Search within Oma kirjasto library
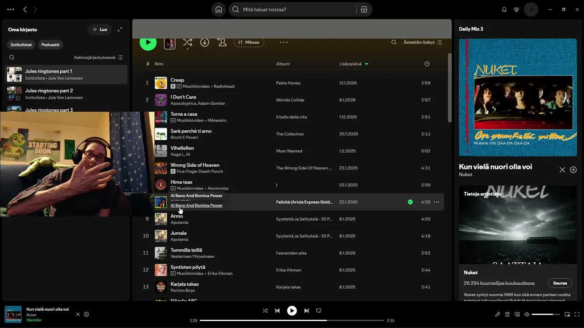This screenshot has height=328, width=584. (12, 57)
